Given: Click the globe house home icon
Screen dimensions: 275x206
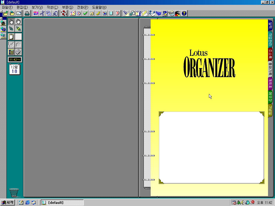Looking at the screenshot, I should 3,23.
